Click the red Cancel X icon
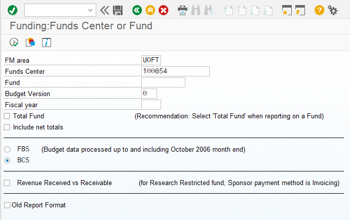The width and height of the screenshot is (350, 220). [164, 10]
